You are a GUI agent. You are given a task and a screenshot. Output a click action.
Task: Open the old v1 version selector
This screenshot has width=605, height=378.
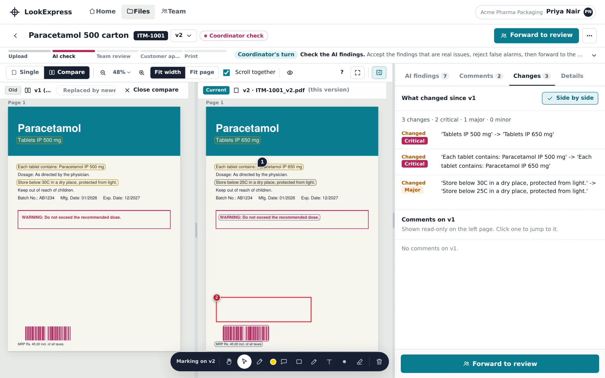point(38,90)
